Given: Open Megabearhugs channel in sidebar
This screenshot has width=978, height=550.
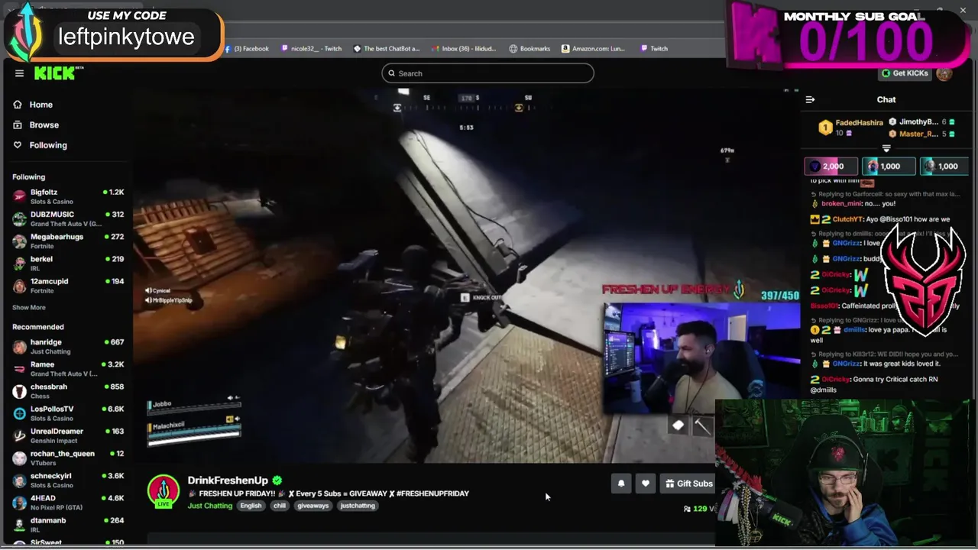Looking at the screenshot, I should pos(68,241).
